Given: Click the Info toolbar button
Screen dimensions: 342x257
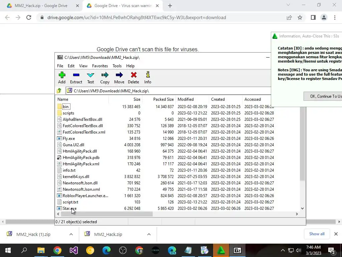Looking at the screenshot, I should pos(148,78).
